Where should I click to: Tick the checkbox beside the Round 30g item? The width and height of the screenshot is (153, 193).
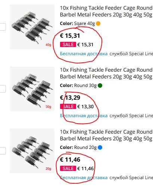click(x=3, y=89)
